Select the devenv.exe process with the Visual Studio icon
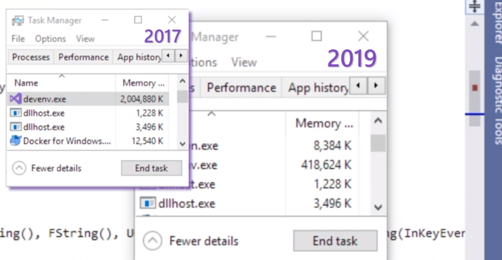Image resolution: width=502 pixels, height=260 pixels. click(x=87, y=99)
